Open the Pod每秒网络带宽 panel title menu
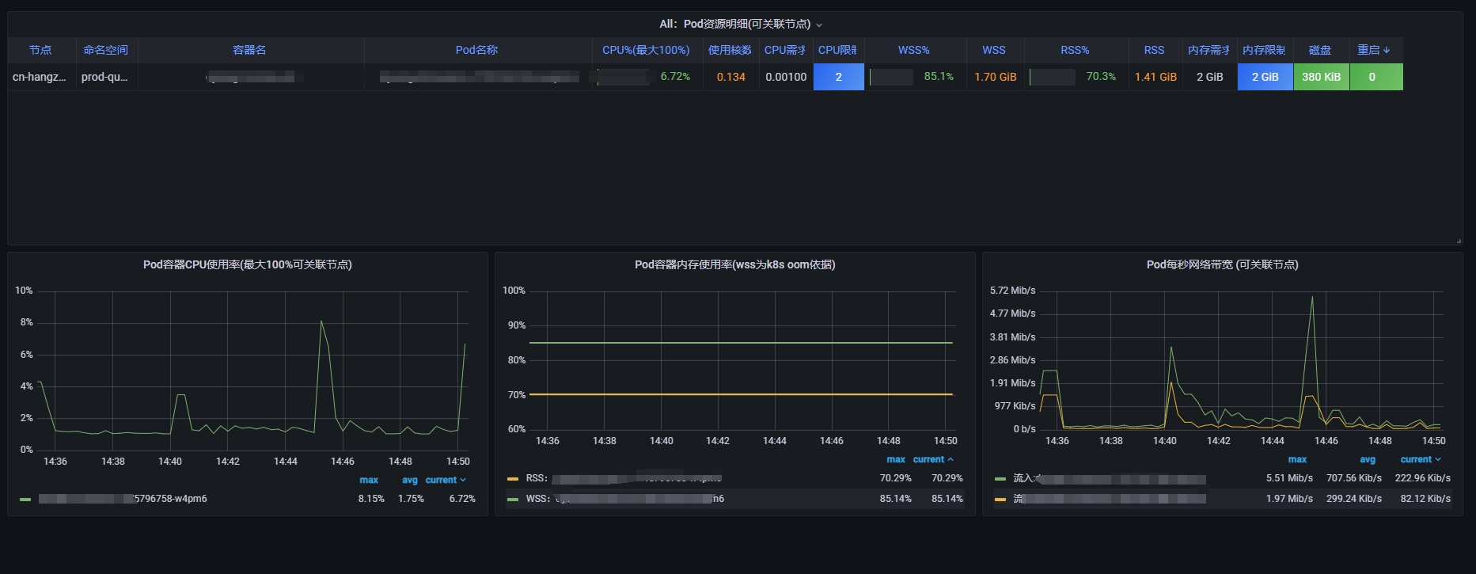1476x574 pixels. (1222, 264)
